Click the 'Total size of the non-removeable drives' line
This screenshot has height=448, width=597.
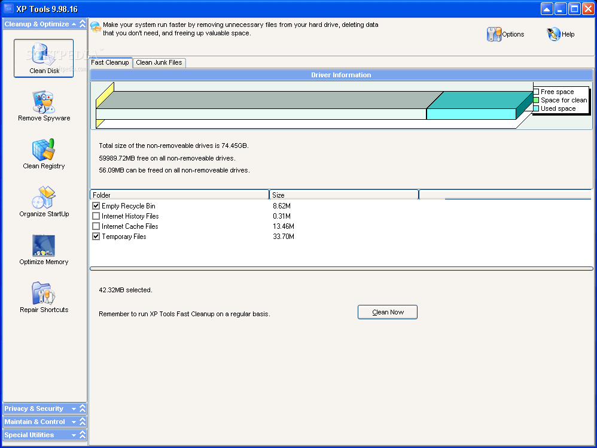coord(173,146)
